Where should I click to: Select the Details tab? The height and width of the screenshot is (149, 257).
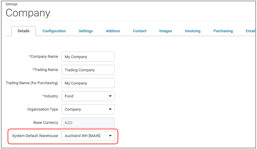click(x=23, y=31)
